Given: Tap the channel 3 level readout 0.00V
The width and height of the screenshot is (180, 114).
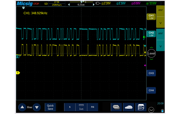Looking at the screenshot, I should [x=136, y=3].
